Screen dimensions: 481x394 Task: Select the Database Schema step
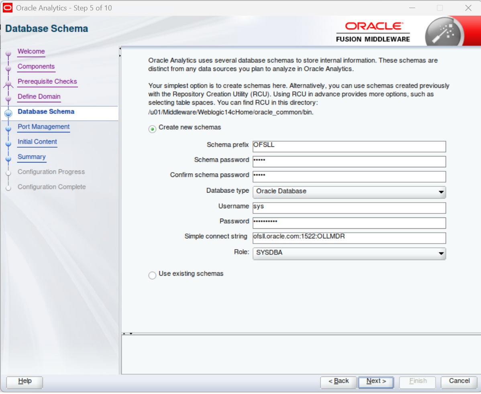pyautogui.click(x=46, y=112)
